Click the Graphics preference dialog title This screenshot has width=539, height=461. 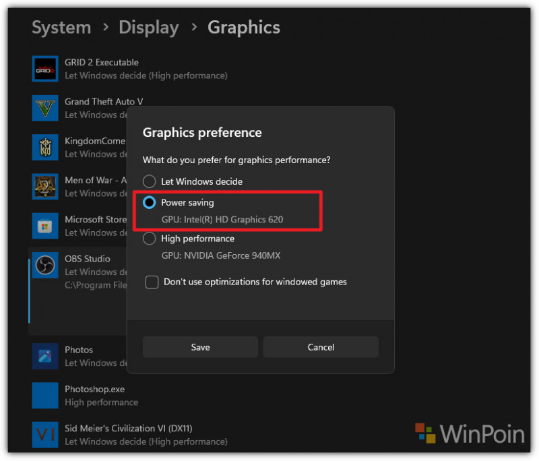(202, 132)
